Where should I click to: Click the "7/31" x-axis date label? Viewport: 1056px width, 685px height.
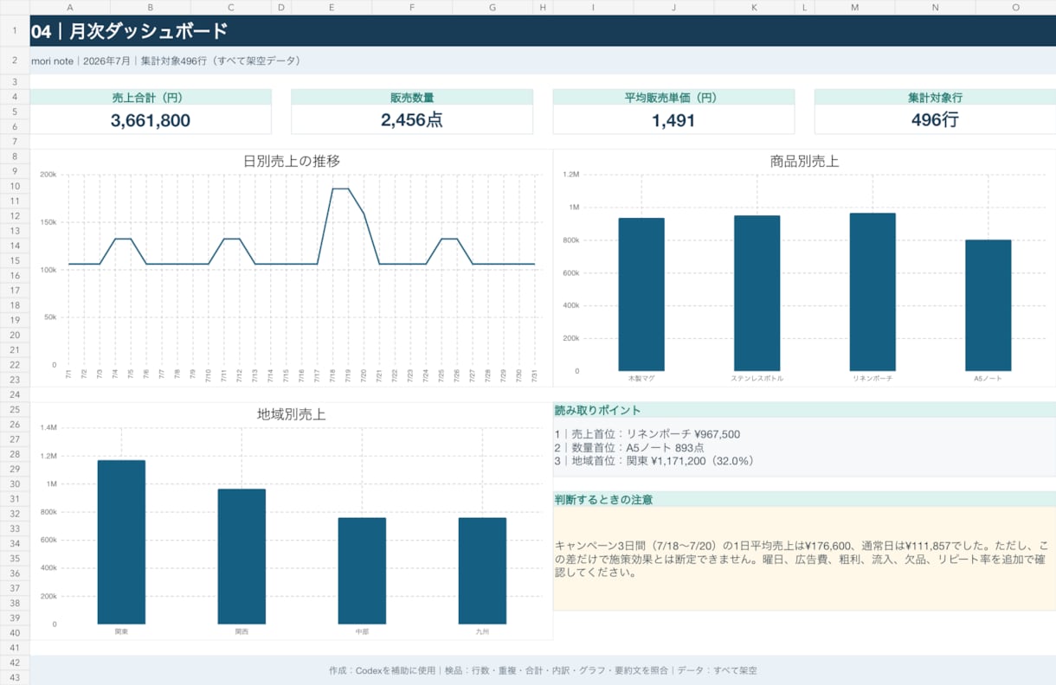(534, 375)
